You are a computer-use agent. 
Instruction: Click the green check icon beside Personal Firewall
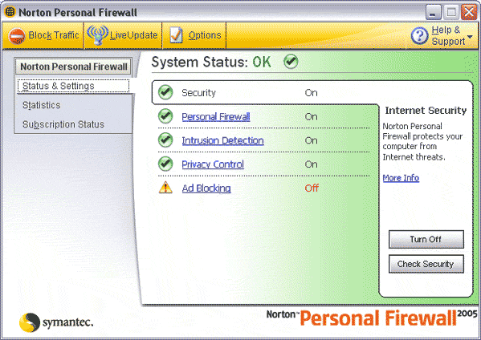pos(165,116)
